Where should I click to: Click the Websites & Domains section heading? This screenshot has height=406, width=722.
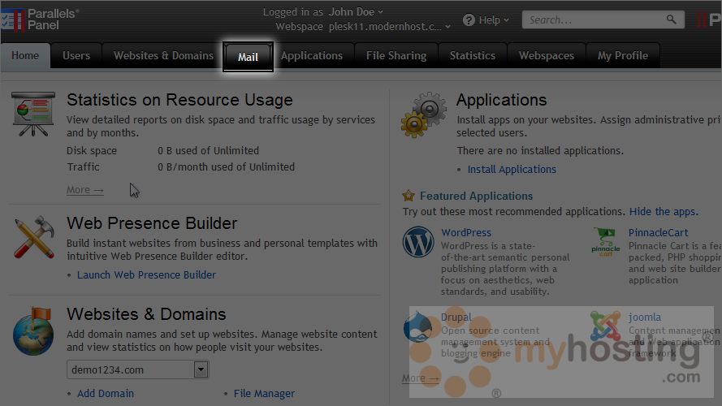(x=146, y=314)
